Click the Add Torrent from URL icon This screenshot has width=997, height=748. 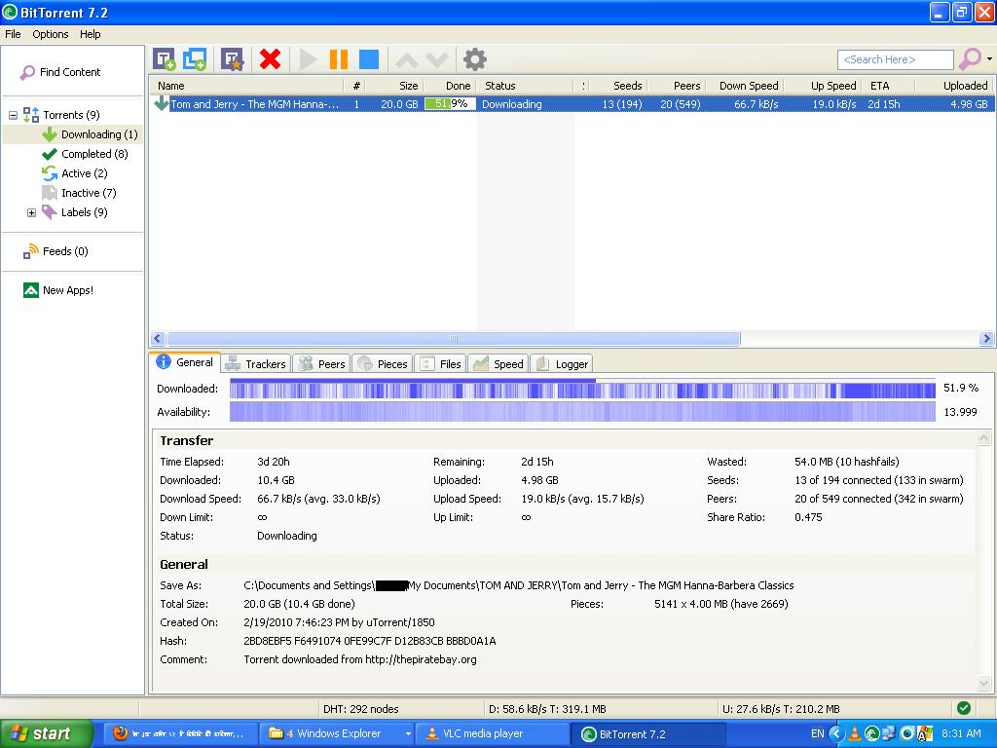point(195,59)
